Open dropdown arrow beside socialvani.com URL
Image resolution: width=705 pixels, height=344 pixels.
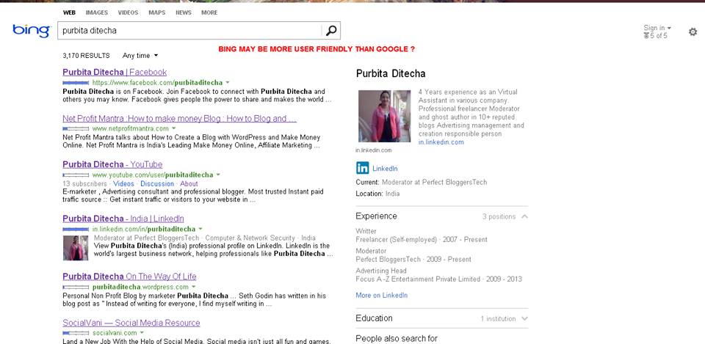tap(142, 333)
